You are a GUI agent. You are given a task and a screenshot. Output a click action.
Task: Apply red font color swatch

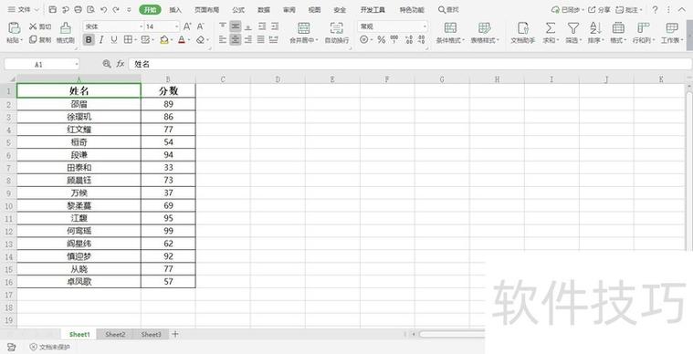(181, 40)
